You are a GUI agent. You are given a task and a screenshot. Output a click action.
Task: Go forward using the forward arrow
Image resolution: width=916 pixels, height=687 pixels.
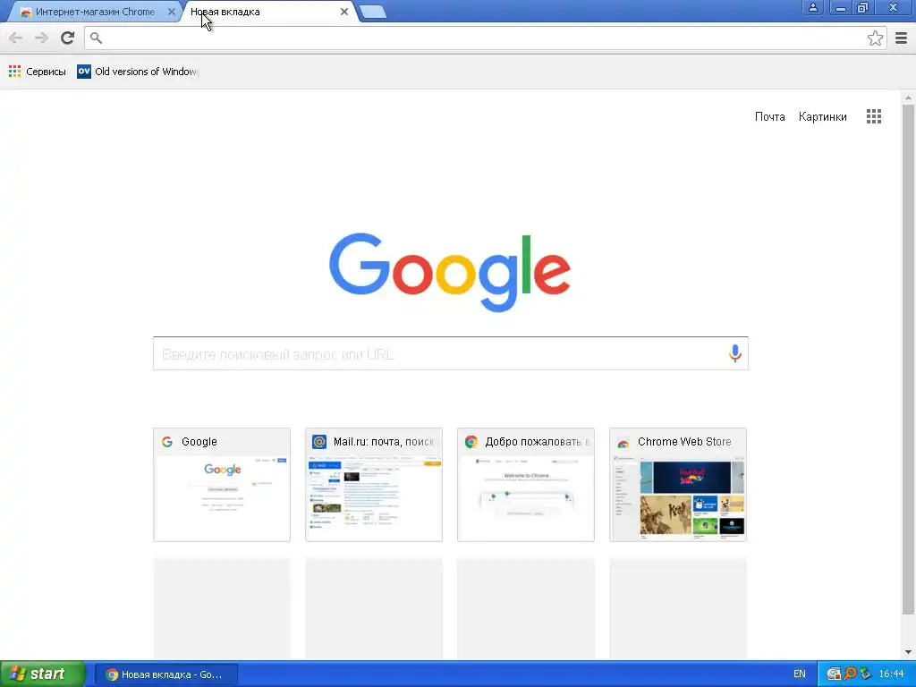(x=41, y=38)
